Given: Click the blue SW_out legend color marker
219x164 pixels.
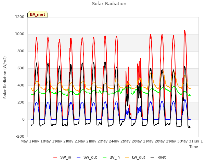Looking at the screenshot, I should pyautogui.click(x=79, y=158).
